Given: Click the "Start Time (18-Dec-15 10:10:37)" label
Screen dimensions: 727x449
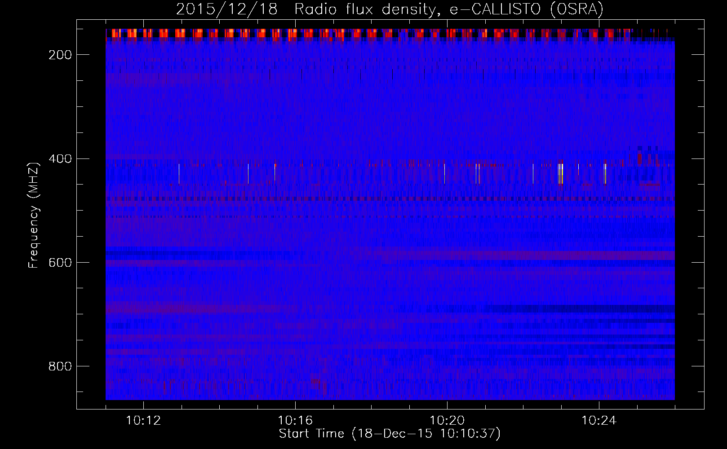Looking at the screenshot, I should coord(390,434).
